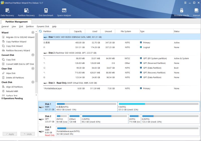This screenshot has width=201, height=141.
Task: Select E:(NTFS) block in Disk 2 map
Action: [x=170, y=119]
